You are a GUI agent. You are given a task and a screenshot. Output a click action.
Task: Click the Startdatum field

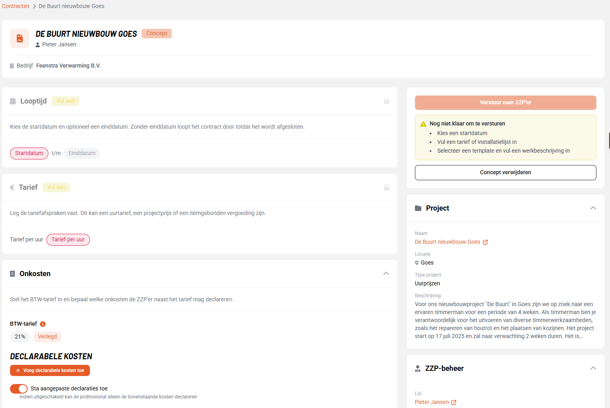(29, 153)
